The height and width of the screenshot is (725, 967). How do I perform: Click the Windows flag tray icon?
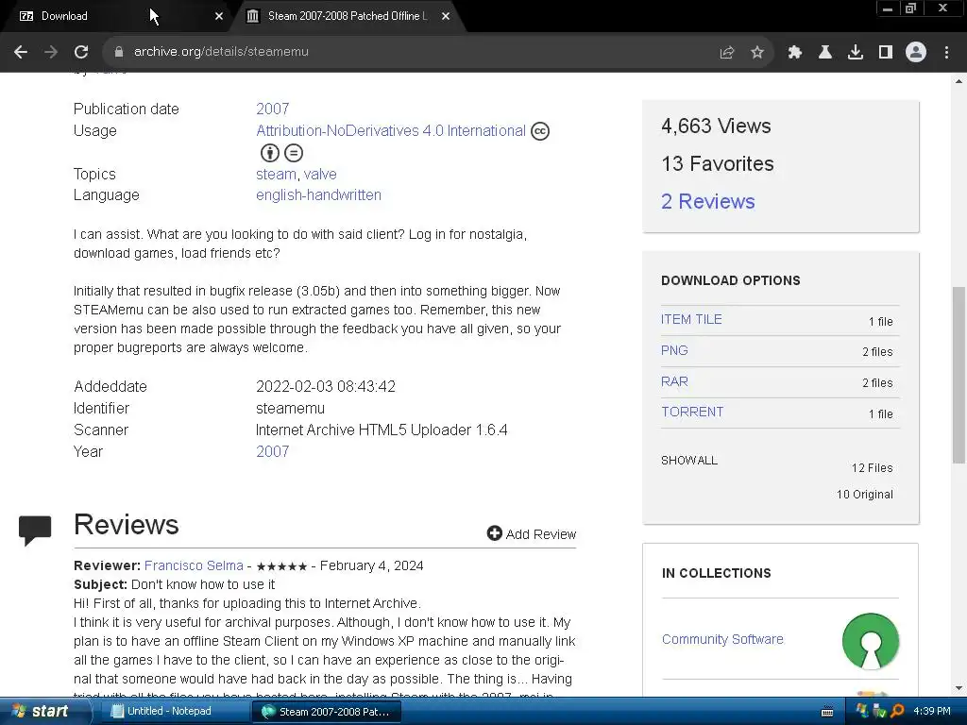click(861, 712)
